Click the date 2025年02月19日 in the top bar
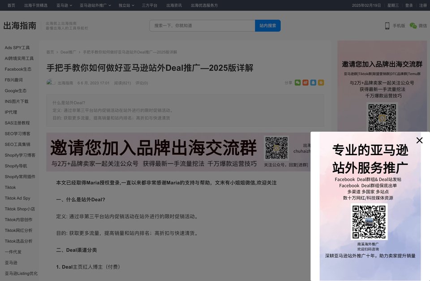The image size is (430, 281). pos(366,5)
